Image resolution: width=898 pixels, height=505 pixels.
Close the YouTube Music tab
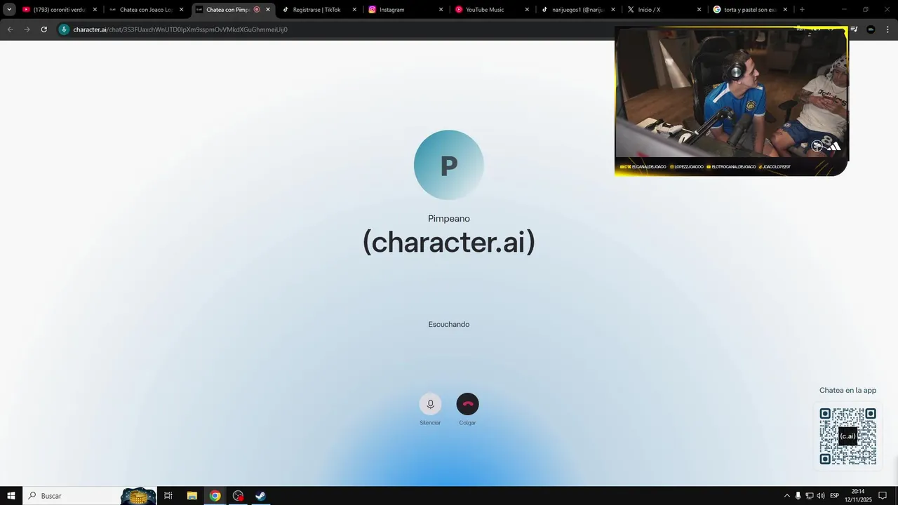coord(527,10)
